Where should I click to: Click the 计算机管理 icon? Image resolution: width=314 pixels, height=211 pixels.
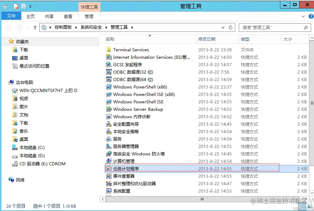click(x=109, y=161)
